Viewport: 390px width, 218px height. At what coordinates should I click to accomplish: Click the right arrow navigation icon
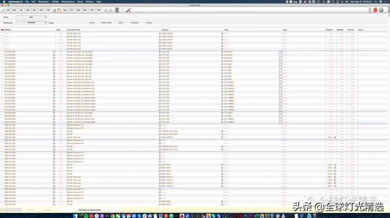click(111, 10)
